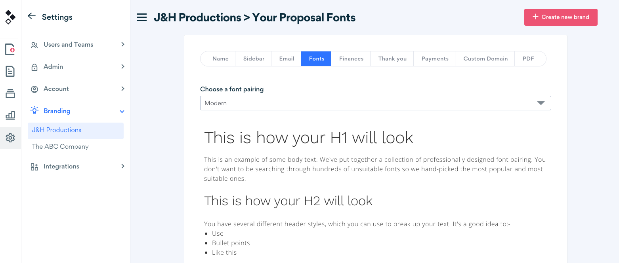Go back using the arrow beside Settings
This screenshot has width=619, height=263.
pyautogui.click(x=31, y=16)
